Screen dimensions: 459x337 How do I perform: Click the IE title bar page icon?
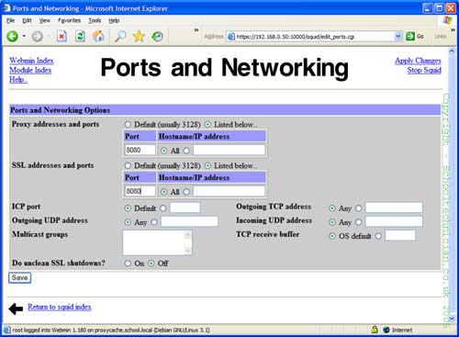pos(6,8)
